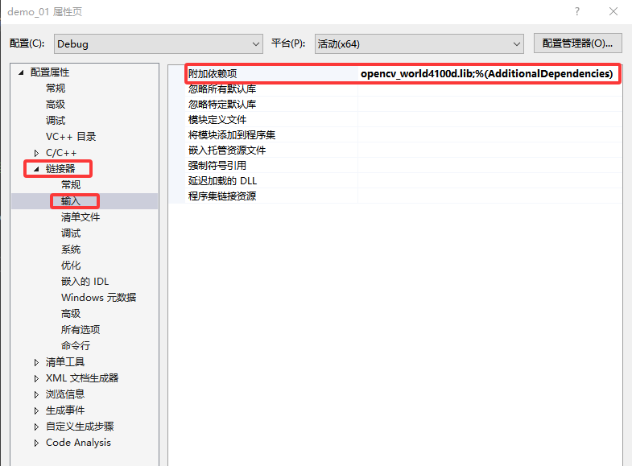Click the value field of 模块定义文件
The height and width of the screenshot is (466, 632).
click(x=489, y=120)
